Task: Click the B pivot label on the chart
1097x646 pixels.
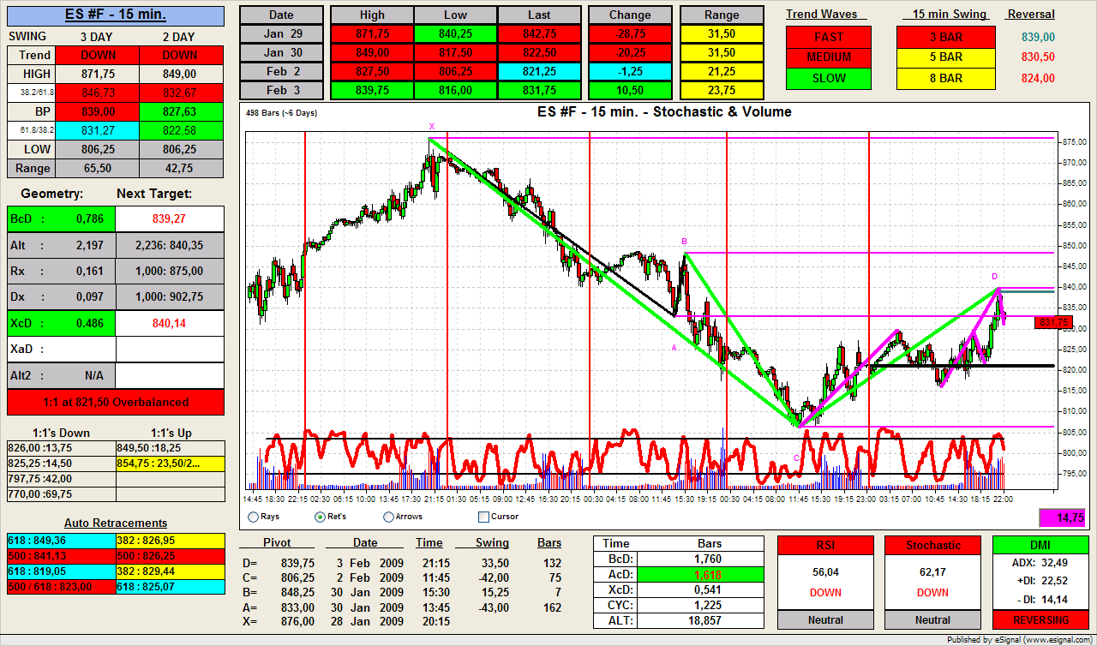Action: pyautogui.click(x=684, y=242)
